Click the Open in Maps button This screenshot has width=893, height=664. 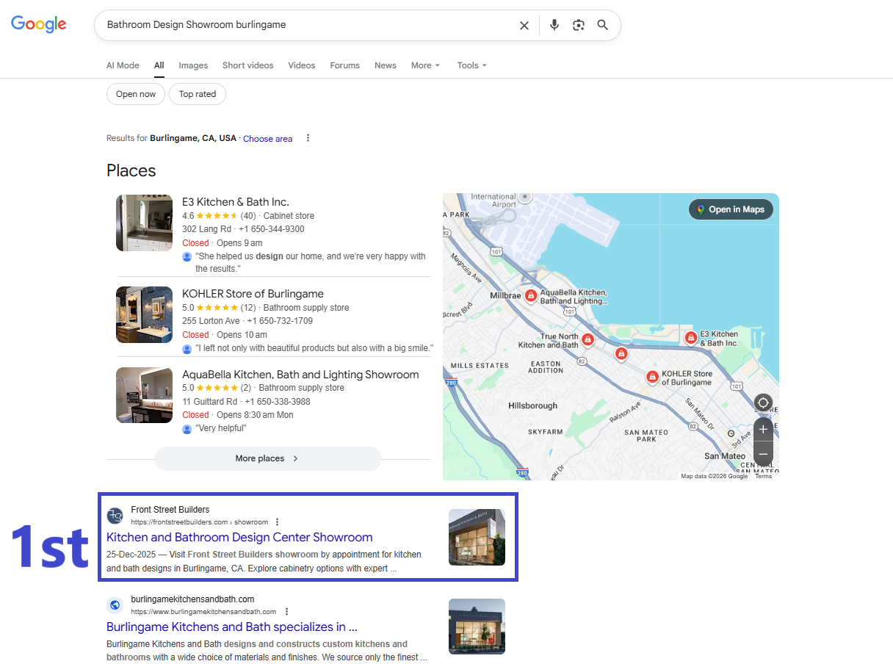pos(731,209)
